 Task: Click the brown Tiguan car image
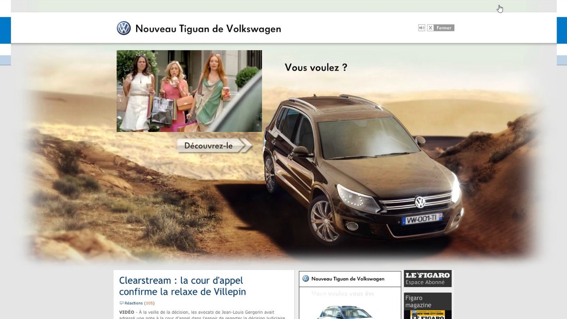363,169
